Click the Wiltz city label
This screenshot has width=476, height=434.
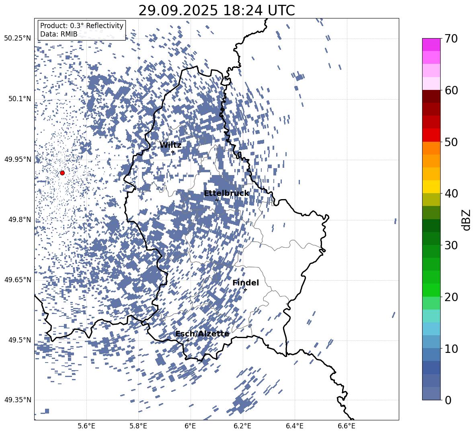click(170, 145)
